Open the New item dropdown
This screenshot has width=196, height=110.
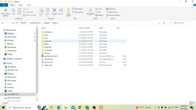tap(77, 9)
